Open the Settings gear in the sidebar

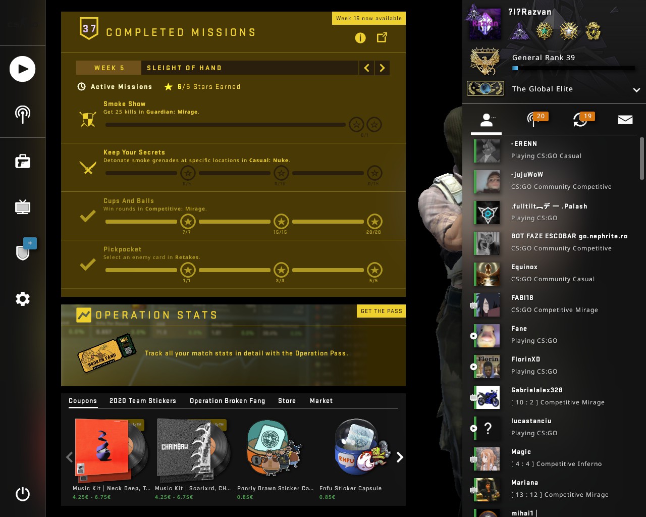23,299
